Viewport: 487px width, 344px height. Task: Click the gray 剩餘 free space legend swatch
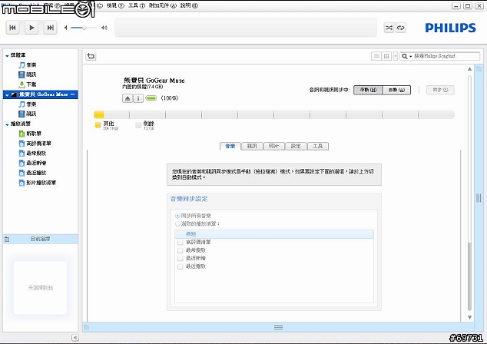coord(138,125)
